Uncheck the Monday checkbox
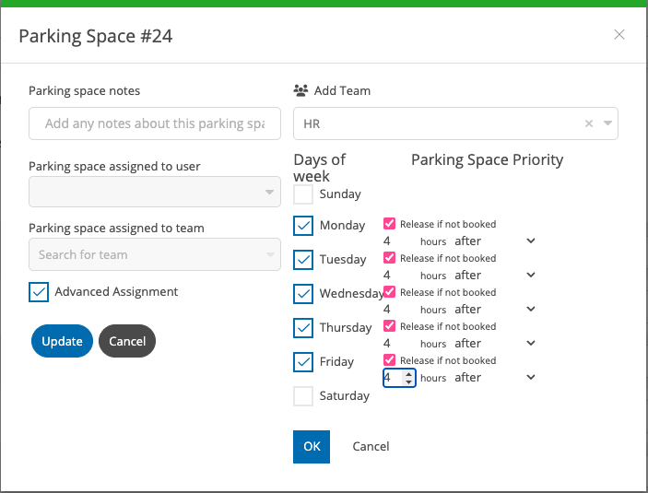The image size is (648, 493). click(x=303, y=226)
